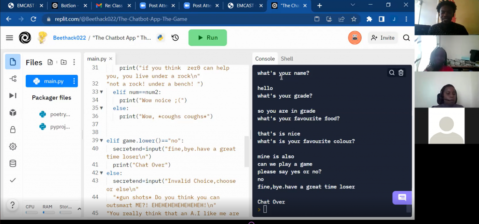Image resolution: width=479 pixels, height=224 pixels.
Task: Collapse the code fold at line 35
Action: tap(102, 108)
